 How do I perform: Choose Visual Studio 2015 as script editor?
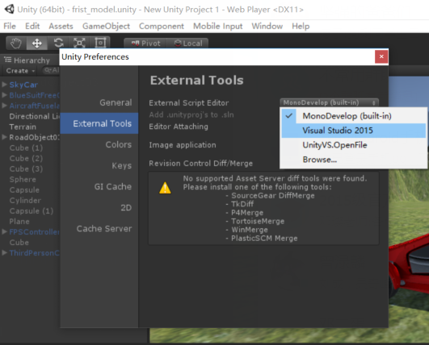[354, 131]
